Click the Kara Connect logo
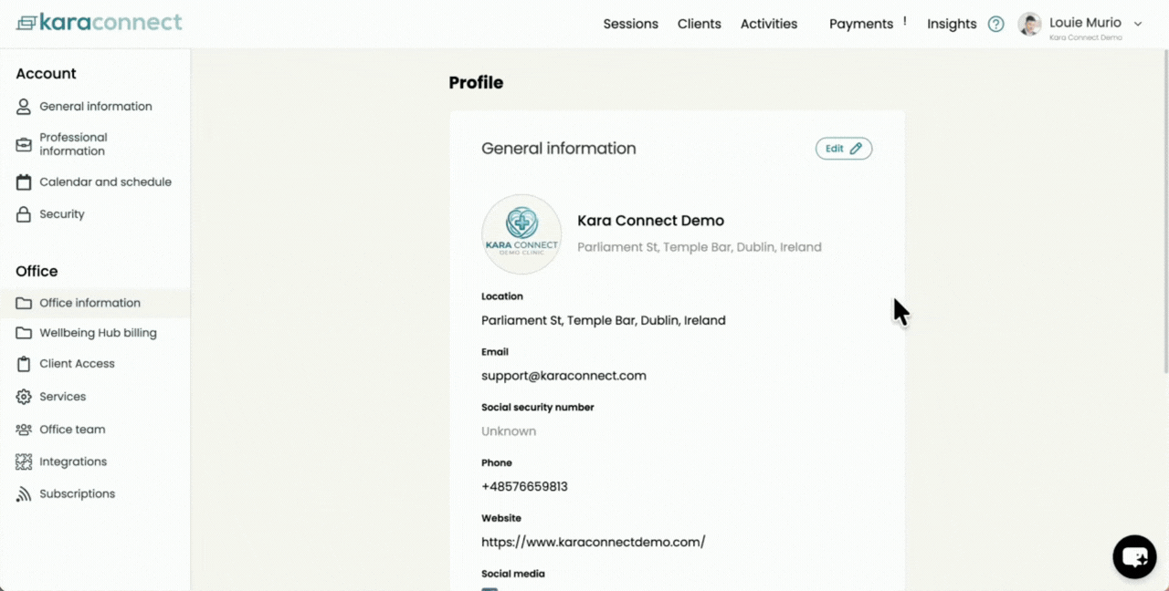 [100, 22]
